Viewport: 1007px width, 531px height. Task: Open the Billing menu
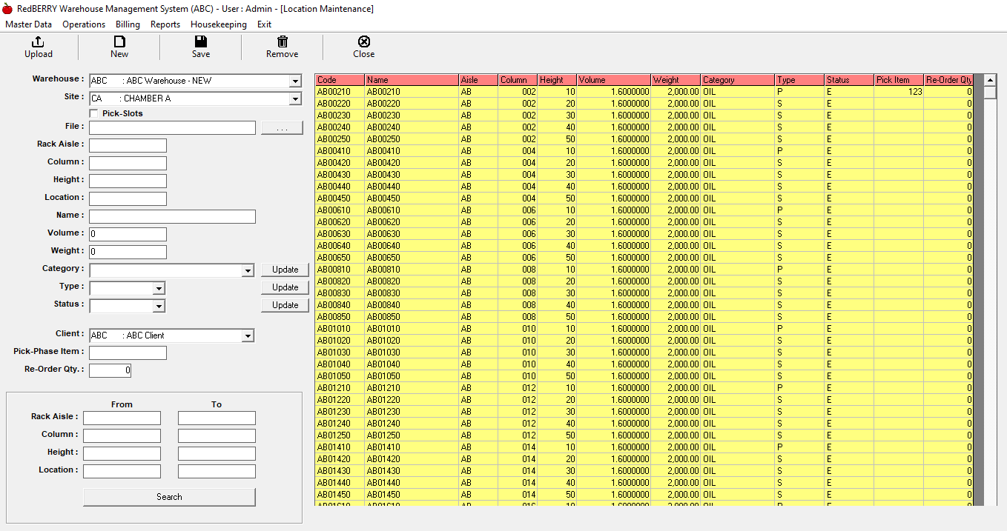(x=128, y=24)
